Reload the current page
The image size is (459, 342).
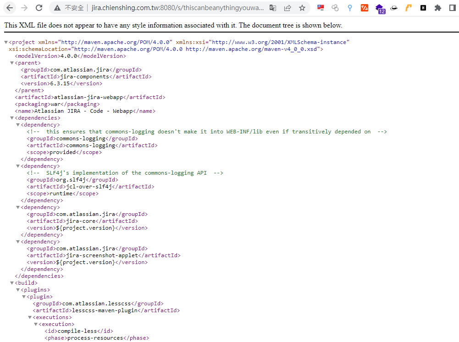[x=39, y=8]
